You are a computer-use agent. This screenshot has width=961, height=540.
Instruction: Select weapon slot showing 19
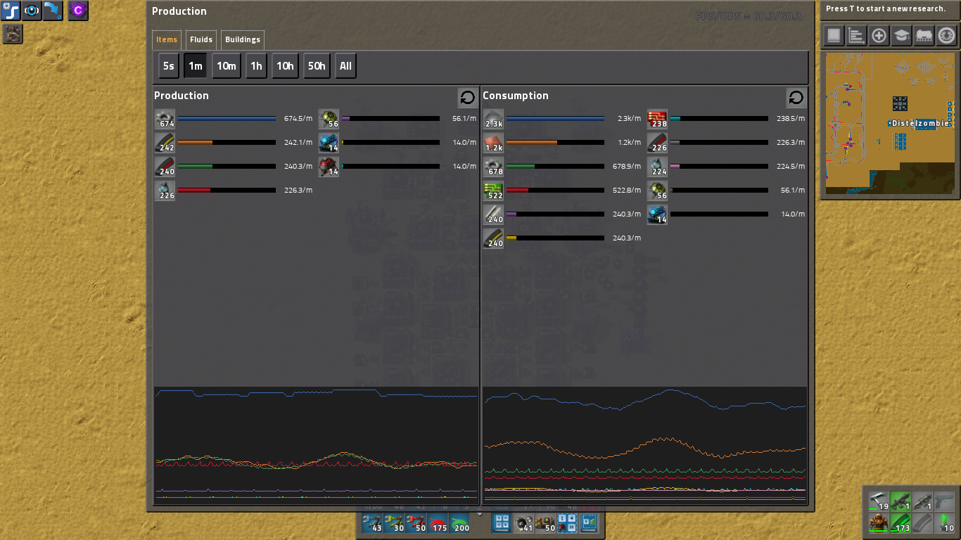click(x=878, y=501)
